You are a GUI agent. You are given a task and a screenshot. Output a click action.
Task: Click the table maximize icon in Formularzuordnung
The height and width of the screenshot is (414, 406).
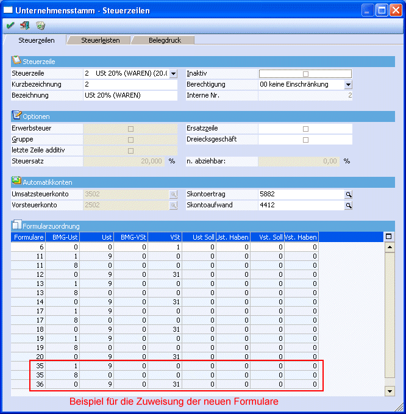coord(390,237)
